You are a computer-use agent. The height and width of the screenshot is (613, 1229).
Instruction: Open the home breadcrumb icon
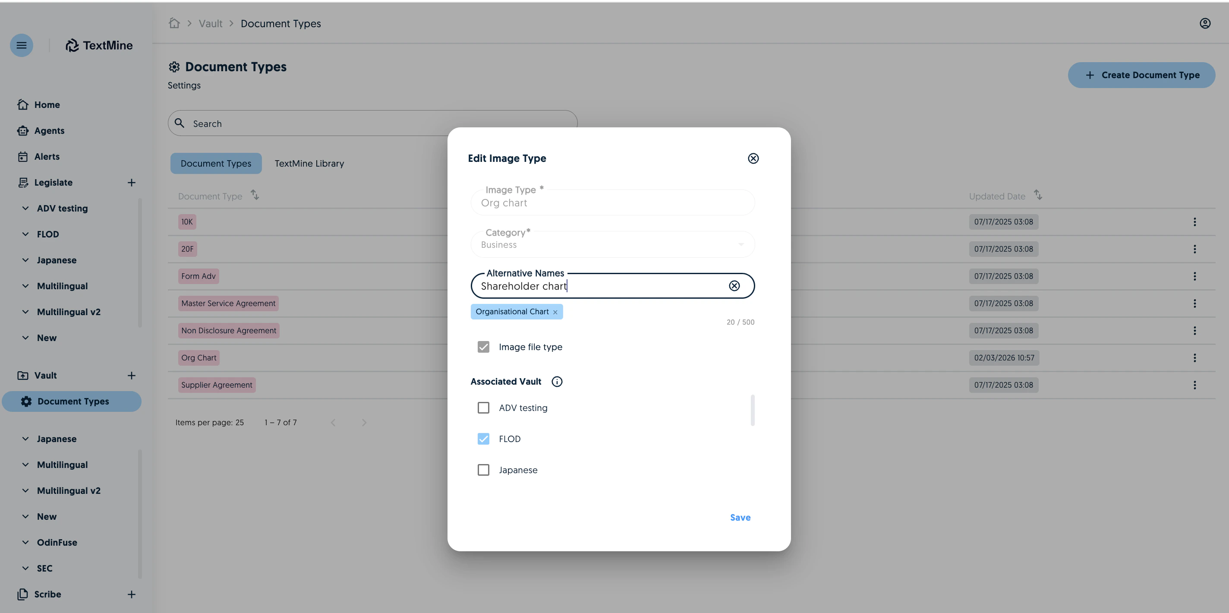click(174, 23)
